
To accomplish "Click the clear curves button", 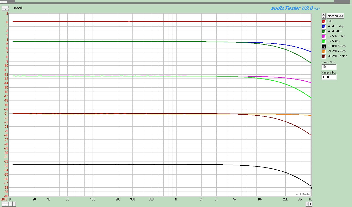I will (x=335, y=16).
